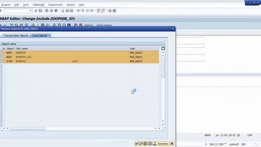Collapse the command field with the triangle
Screen dimensions: 261x147
click(x=35, y=11)
